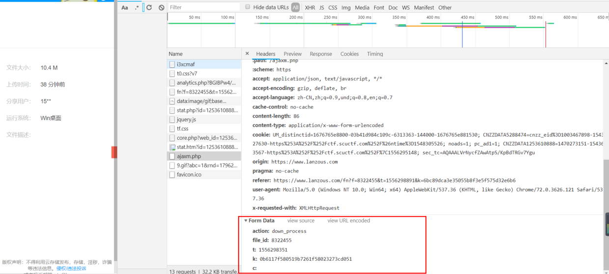Click the refresh search icon
This screenshot has height=274, width=609.
click(149, 7)
